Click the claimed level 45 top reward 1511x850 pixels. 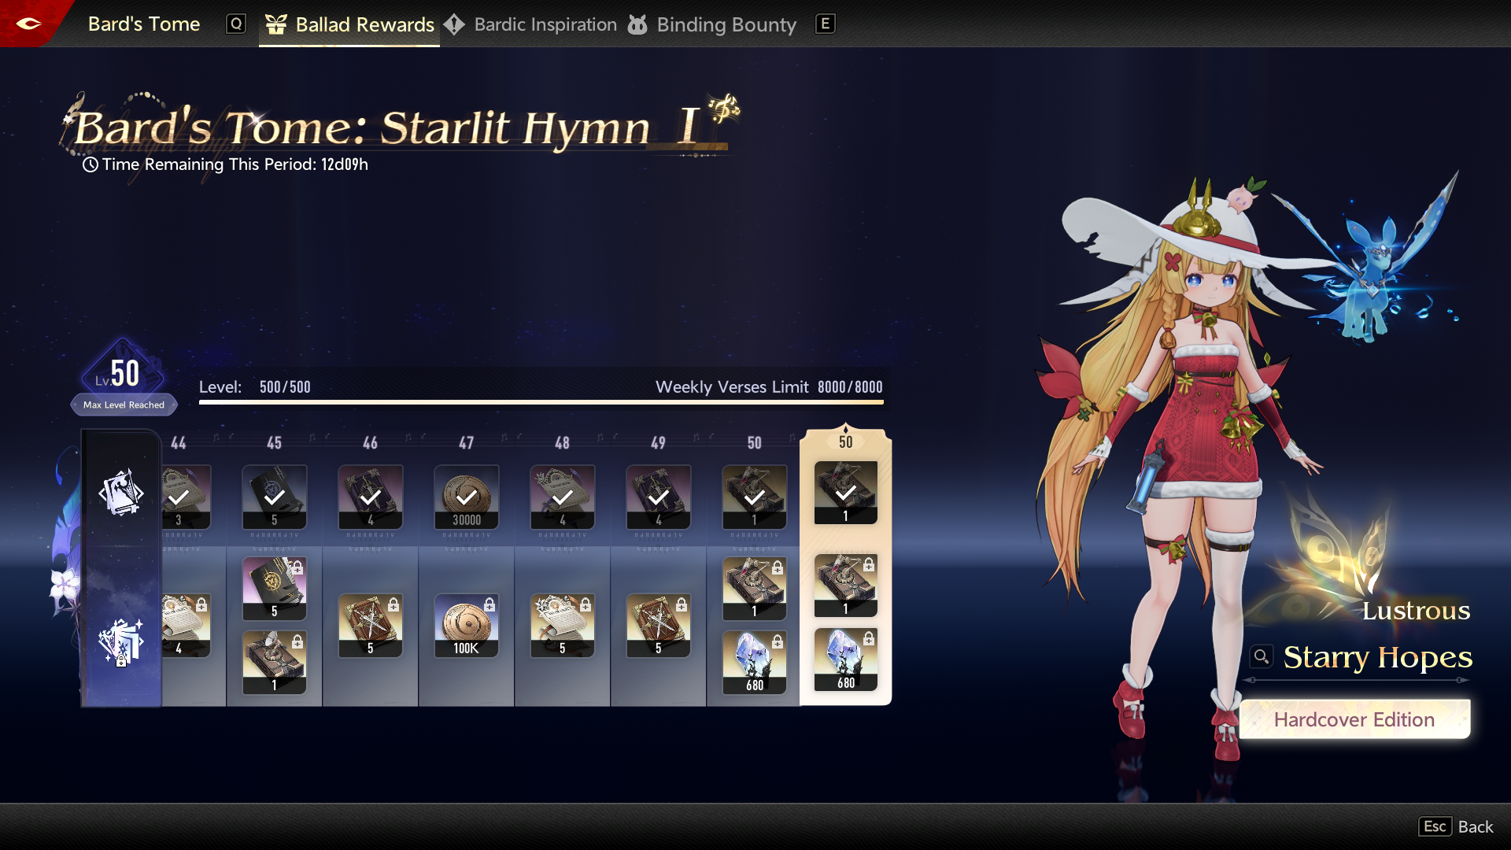pyautogui.click(x=274, y=497)
